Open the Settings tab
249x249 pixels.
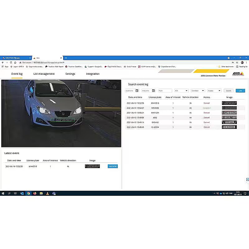70,74
